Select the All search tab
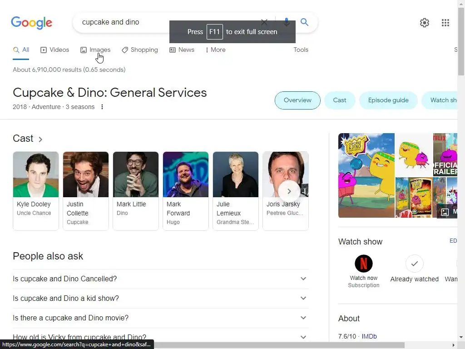This screenshot has width=465, height=349. 21,50
